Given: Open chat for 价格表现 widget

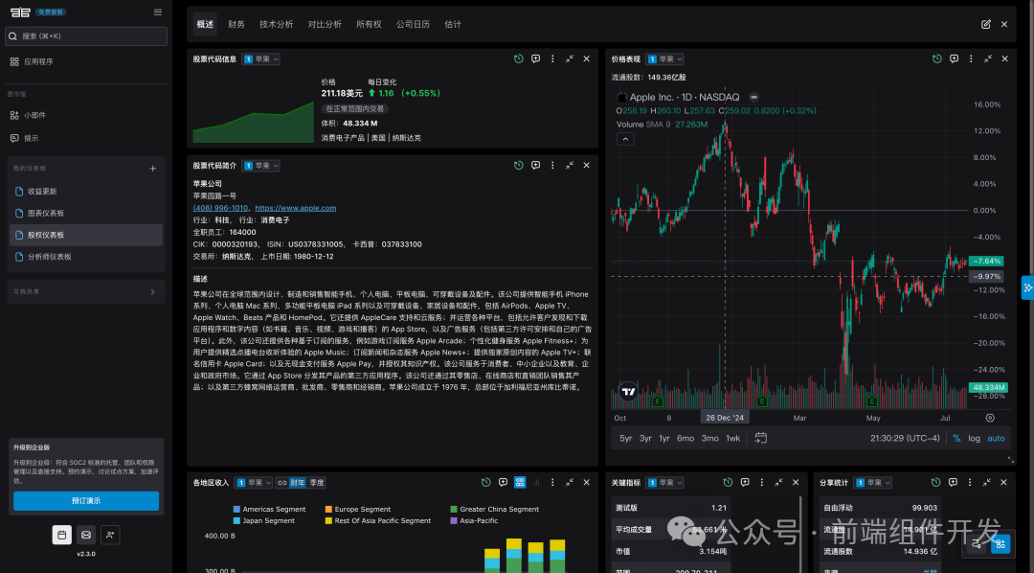Looking at the screenshot, I should click(x=955, y=58).
